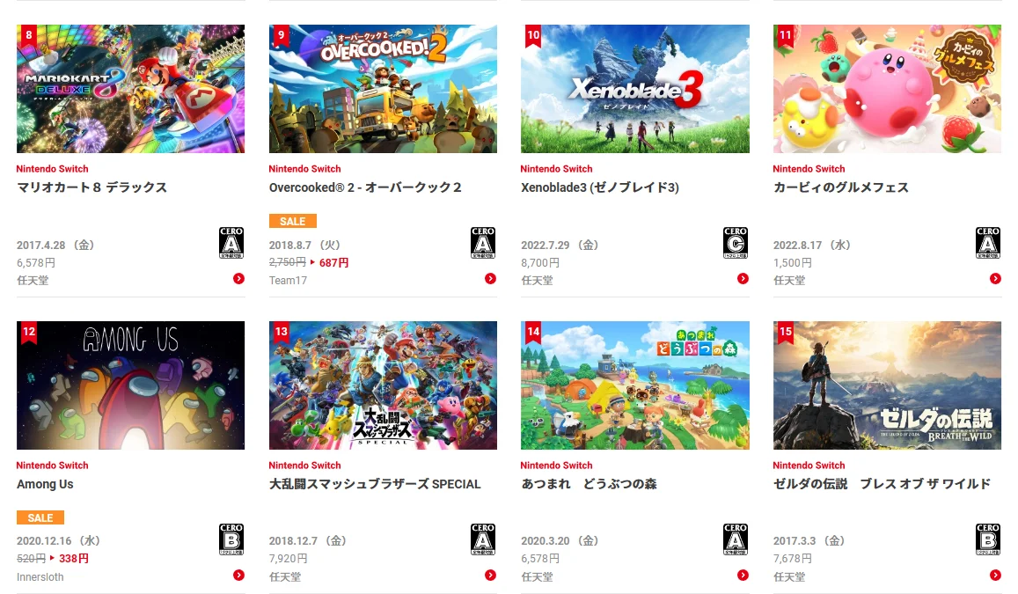Click red arrow icon for Smash Bros SPECIAL
Viewport: 1018px width, 594px height.
tap(490, 576)
